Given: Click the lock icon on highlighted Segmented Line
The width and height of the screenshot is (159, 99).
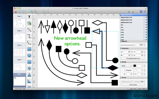Looking at the screenshot, I should pos(144,15).
